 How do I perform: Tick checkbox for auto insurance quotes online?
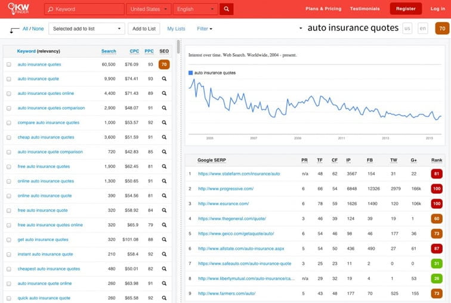9,94
